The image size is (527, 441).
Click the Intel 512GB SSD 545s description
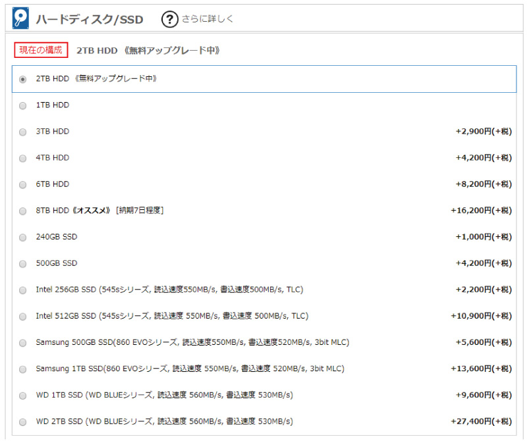tap(172, 316)
